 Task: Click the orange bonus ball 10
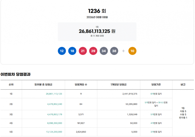(x=132, y=51)
